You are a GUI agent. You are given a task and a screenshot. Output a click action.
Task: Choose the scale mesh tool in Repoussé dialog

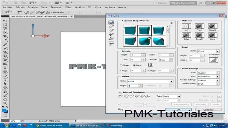coord(111,39)
